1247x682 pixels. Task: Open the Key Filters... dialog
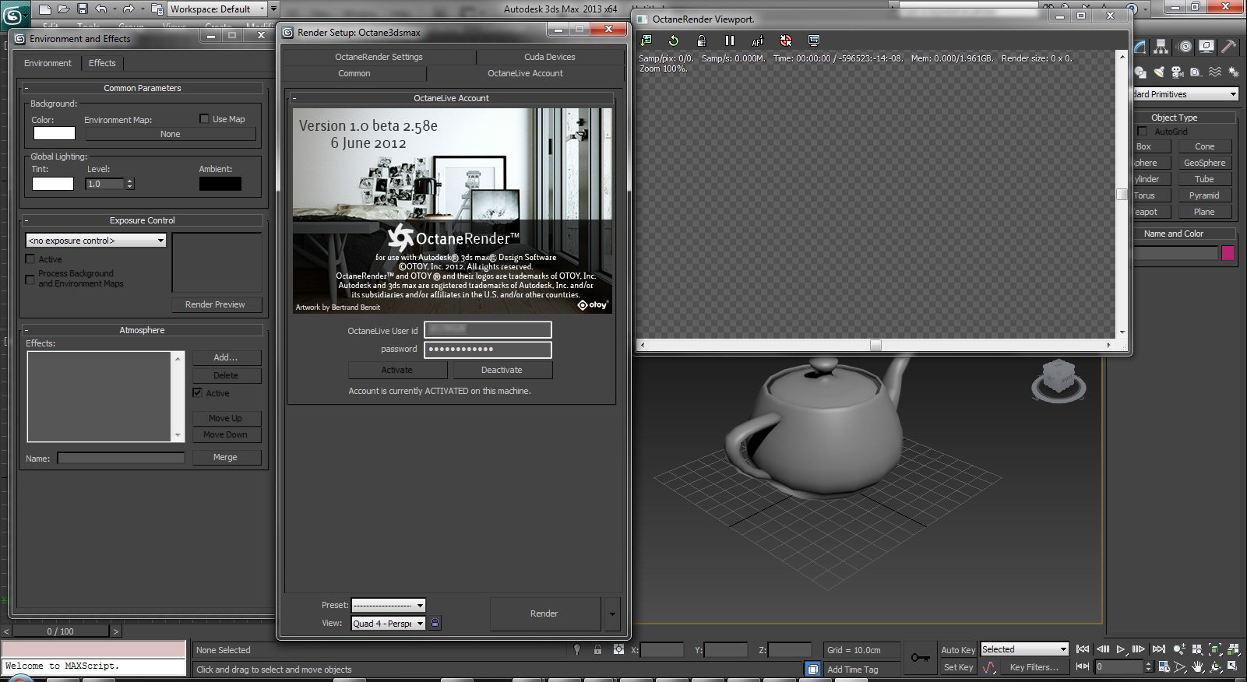pos(1034,667)
